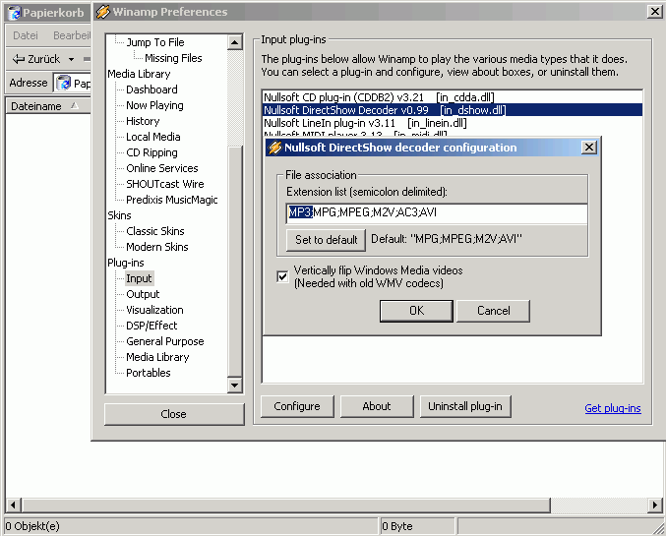The image size is (666, 536).
Task: Click Cancel in DirectShow decoder configuration
Action: coord(493,311)
